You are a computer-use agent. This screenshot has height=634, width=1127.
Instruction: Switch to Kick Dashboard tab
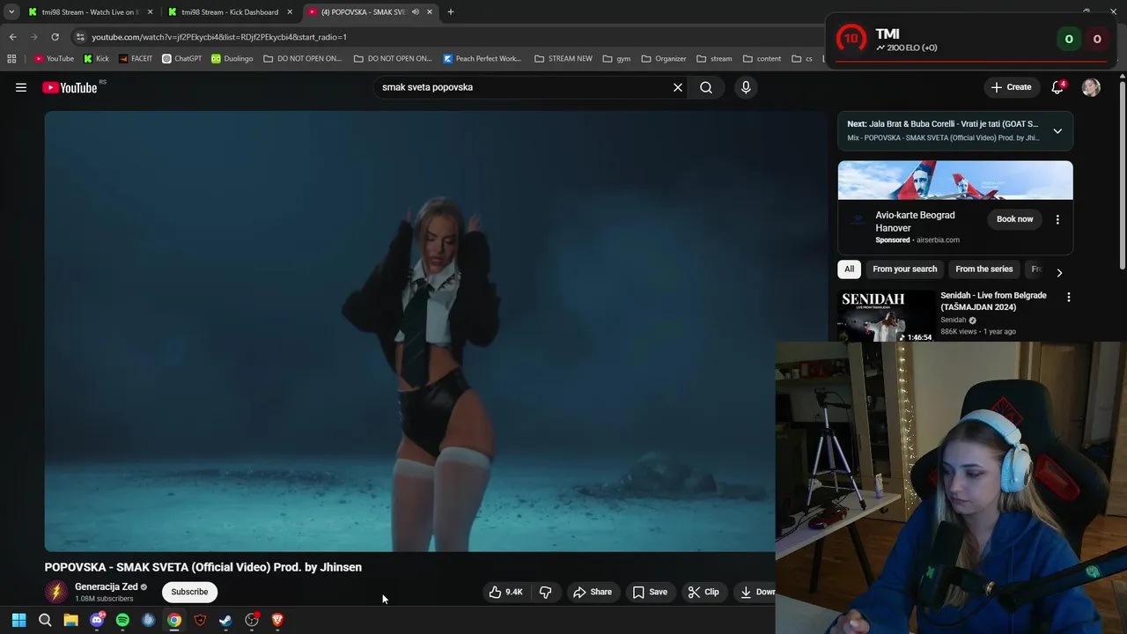click(229, 11)
